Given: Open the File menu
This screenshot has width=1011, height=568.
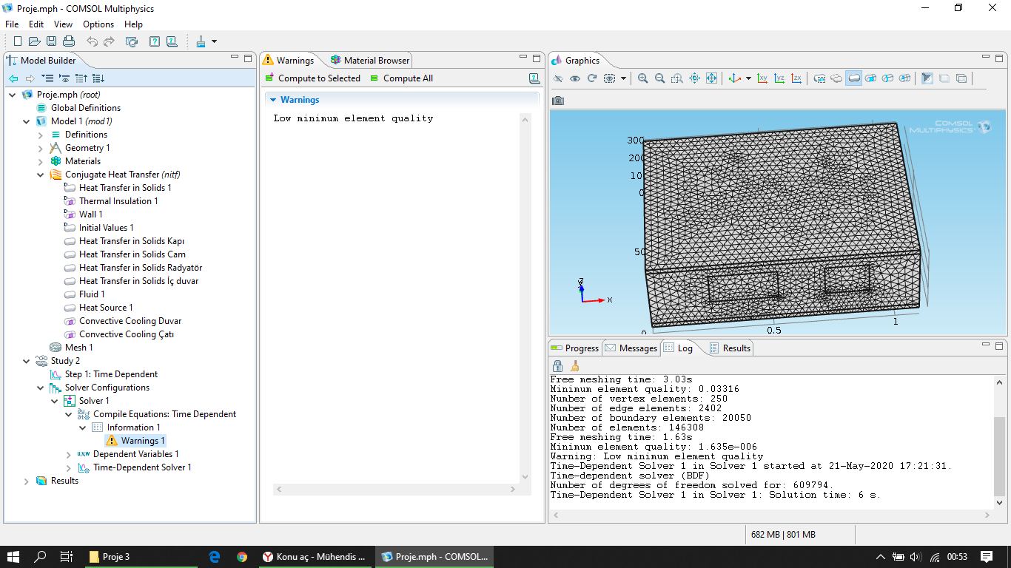Looking at the screenshot, I should click(12, 24).
